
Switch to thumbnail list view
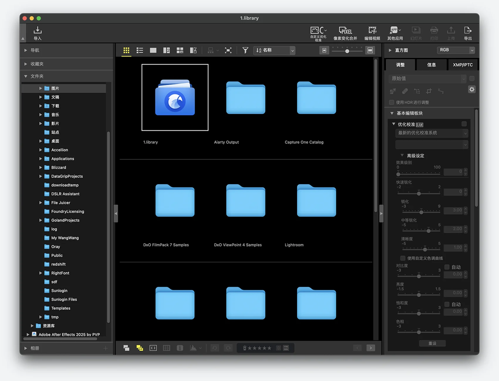click(x=140, y=50)
